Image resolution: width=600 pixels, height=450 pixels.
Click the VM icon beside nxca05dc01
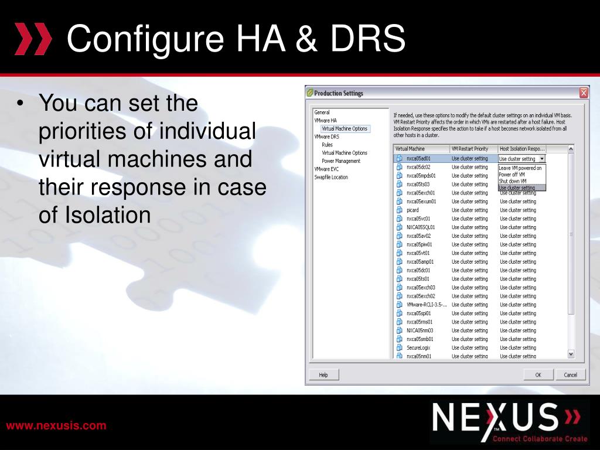(400, 270)
